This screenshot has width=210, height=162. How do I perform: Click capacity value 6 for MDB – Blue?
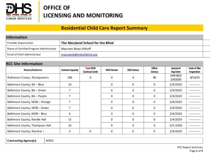click(70, 114)
